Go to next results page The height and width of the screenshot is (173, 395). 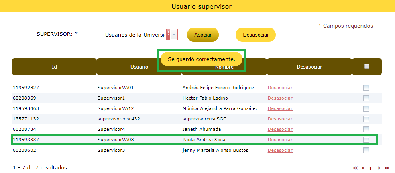pos(378,168)
